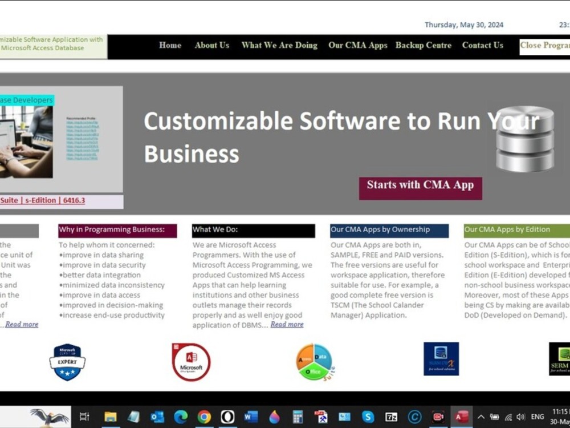Launch Microsoft Edge from the taskbar
The height and width of the screenshot is (428, 570).
pyautogui.click(x=181, y=417)
